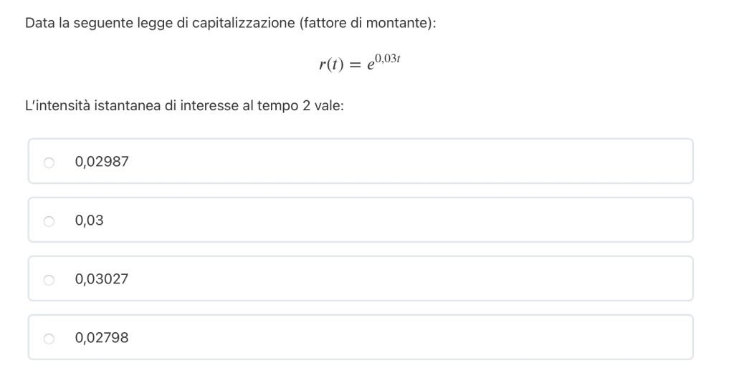The height and width of the screenshot is (378, 734).
Task: Click the answer label text 0,02987
Action: pyautogui.click(x=102, y=162)
